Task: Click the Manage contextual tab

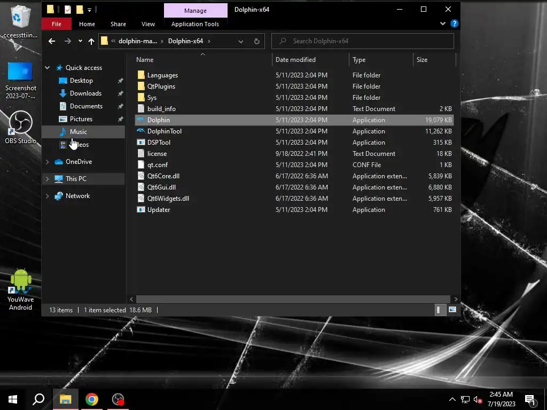Action: click(x=196, y=11)
